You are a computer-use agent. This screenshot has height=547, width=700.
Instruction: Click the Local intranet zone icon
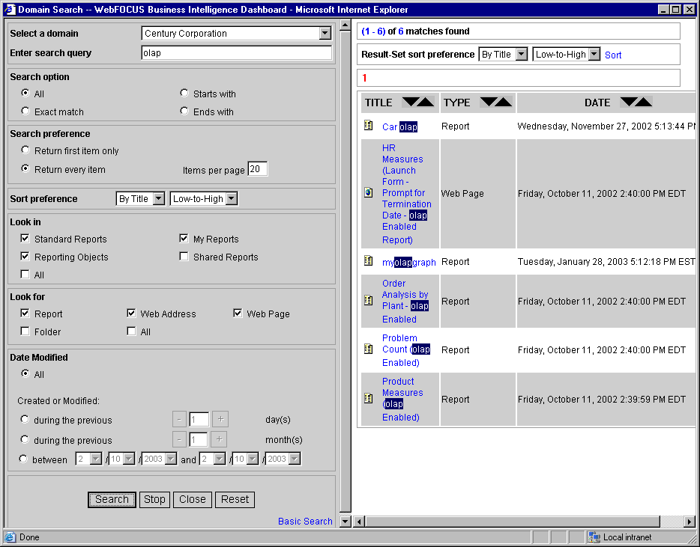coord(594,537)
